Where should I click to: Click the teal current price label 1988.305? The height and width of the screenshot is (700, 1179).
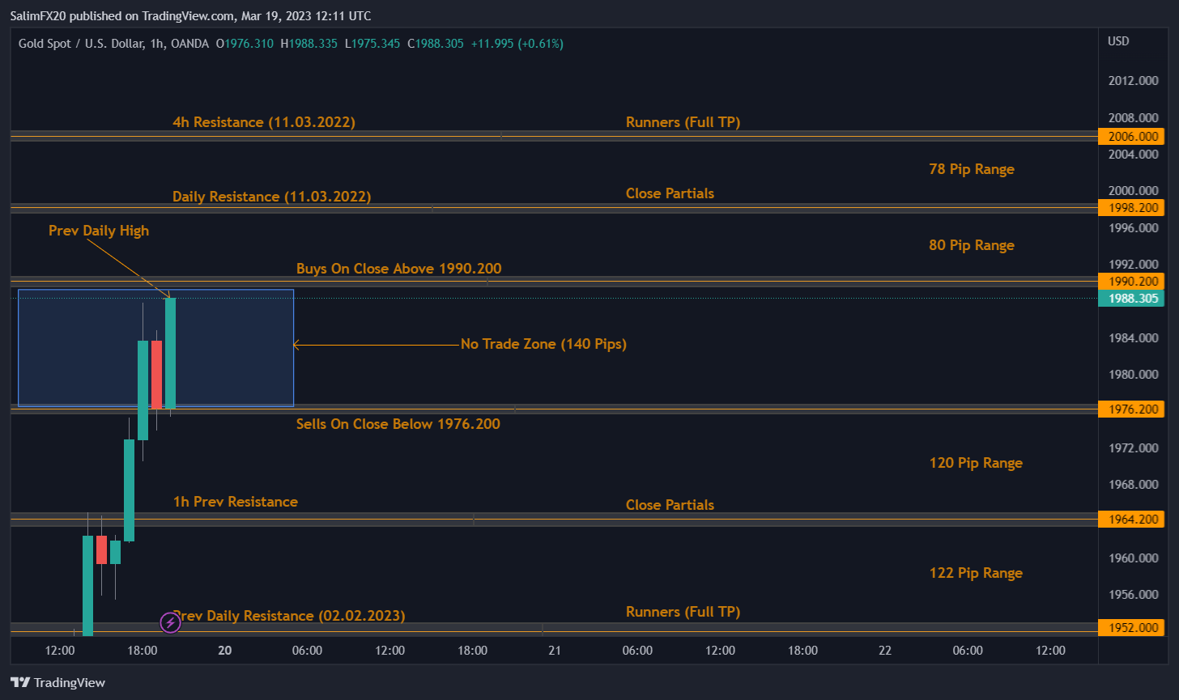1130,298
